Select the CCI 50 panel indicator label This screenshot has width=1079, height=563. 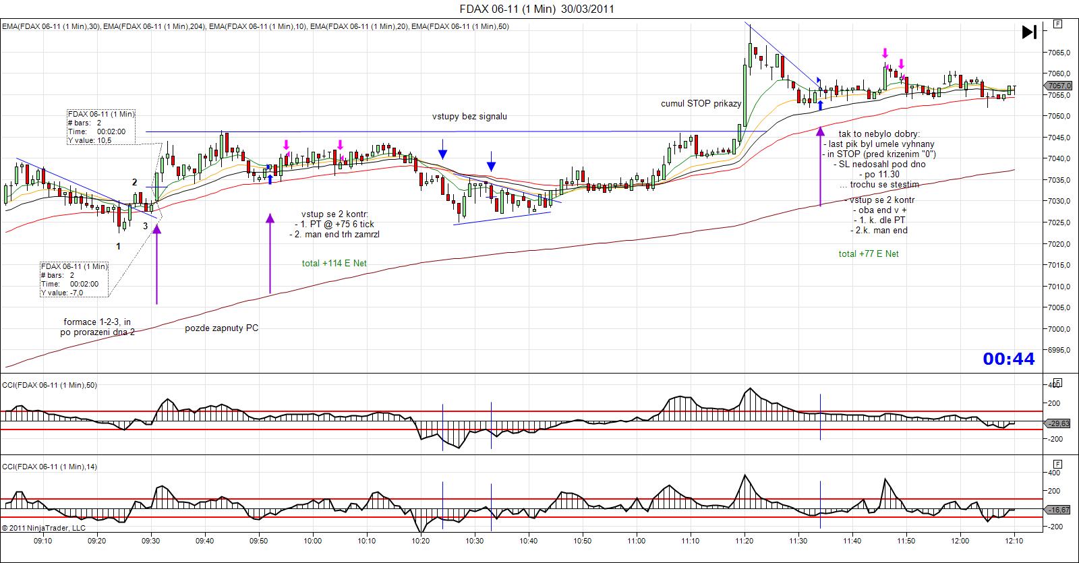point(49,385)
